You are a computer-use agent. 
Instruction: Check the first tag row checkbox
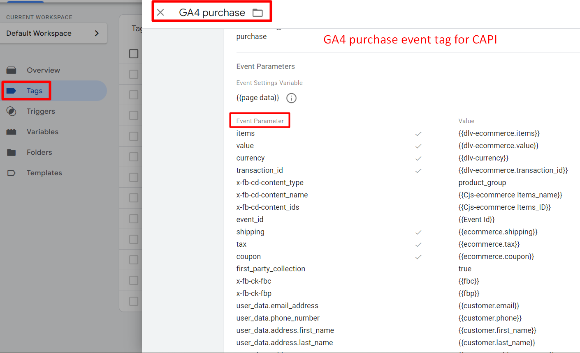(x=134, y=74)
